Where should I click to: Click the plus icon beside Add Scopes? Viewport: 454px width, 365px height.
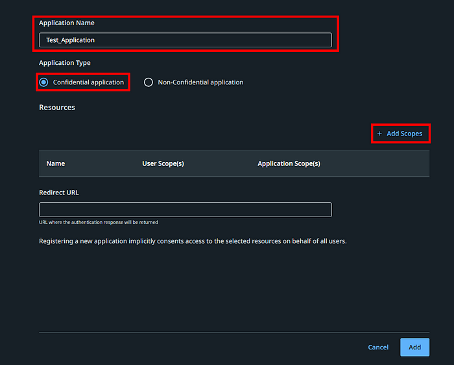coord(379,134)
